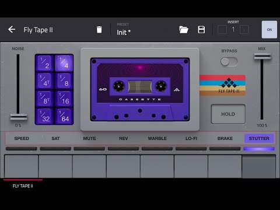Delete the effect with the trash icon
The width and height of the screenshot is (280, 210).
coord(99,30)
